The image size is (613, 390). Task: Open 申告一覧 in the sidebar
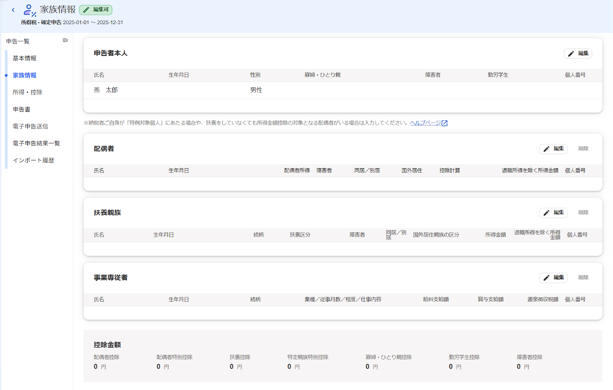click(x=18, y=41)
